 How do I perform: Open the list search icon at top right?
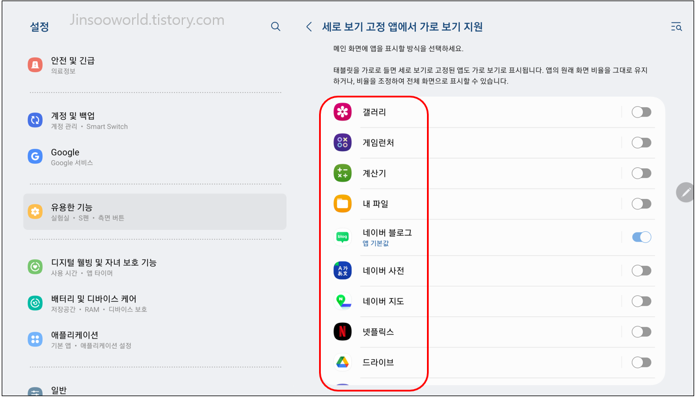(x=676, y=27)
